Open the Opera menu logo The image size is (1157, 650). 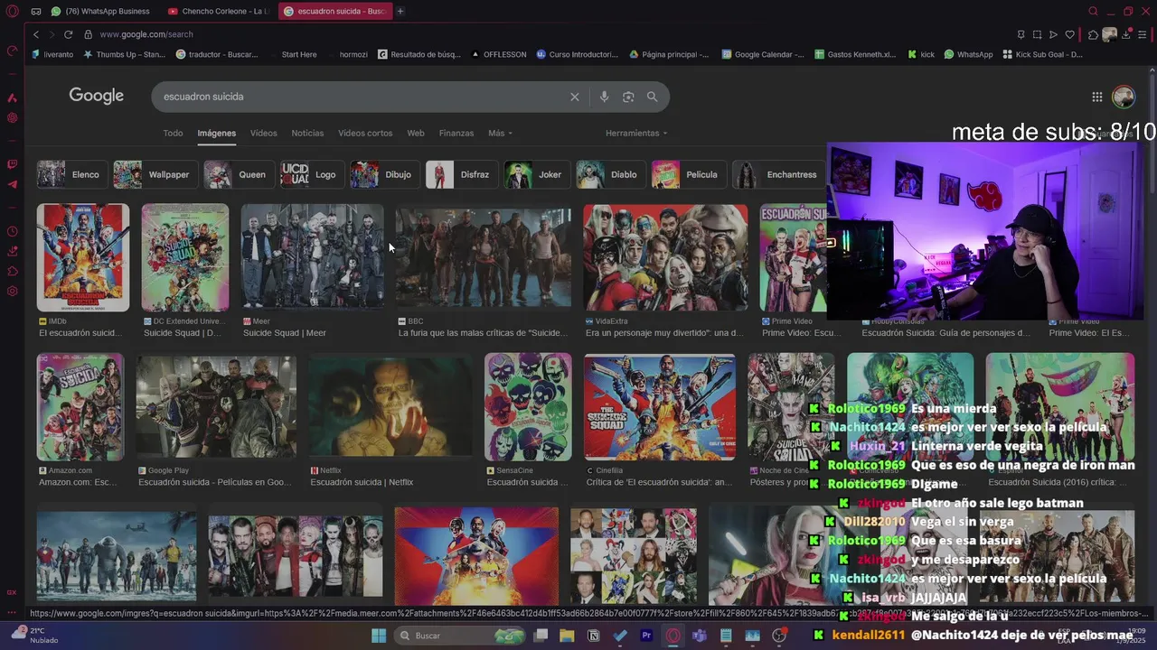(x=12, y=11)
